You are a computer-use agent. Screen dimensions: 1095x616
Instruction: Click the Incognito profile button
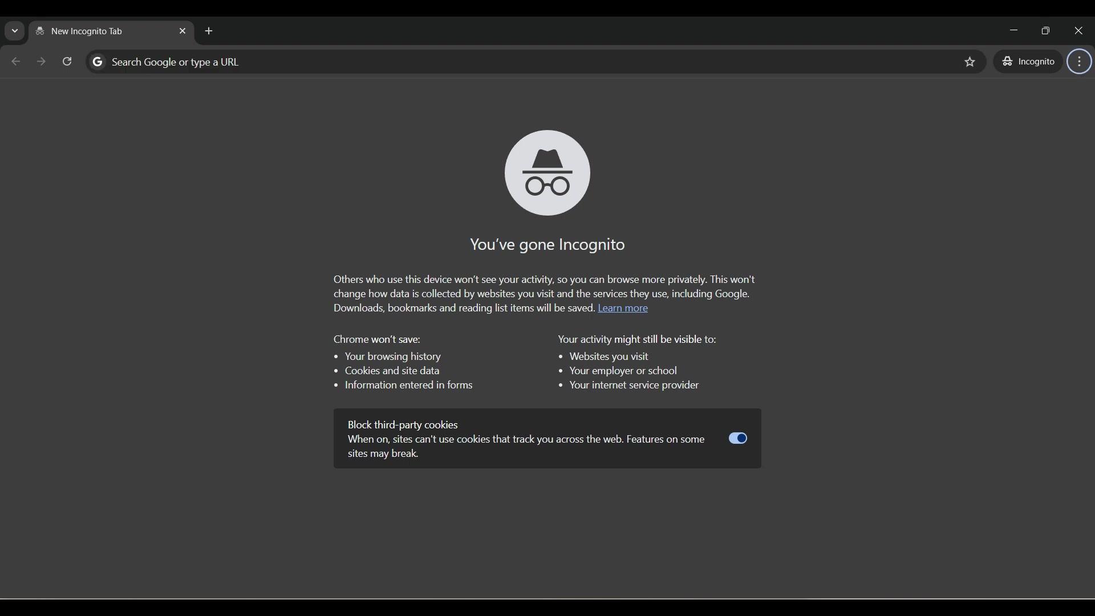click(x=1029, y=62)
